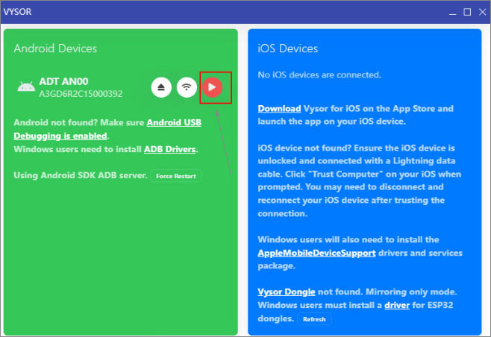Viewport: 491px width, 337px height.
Task: Click the Android Devices heading
Action: point(55,48)
